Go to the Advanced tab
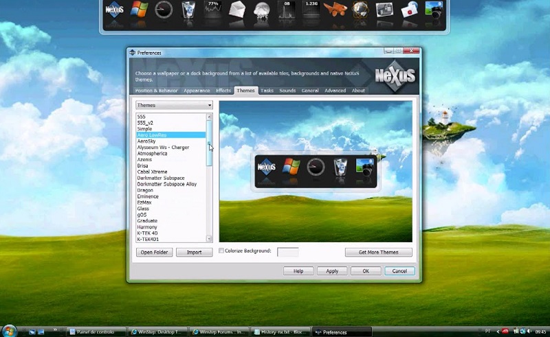Viewport: 550px width, 337px height. (x=335, y=91)
